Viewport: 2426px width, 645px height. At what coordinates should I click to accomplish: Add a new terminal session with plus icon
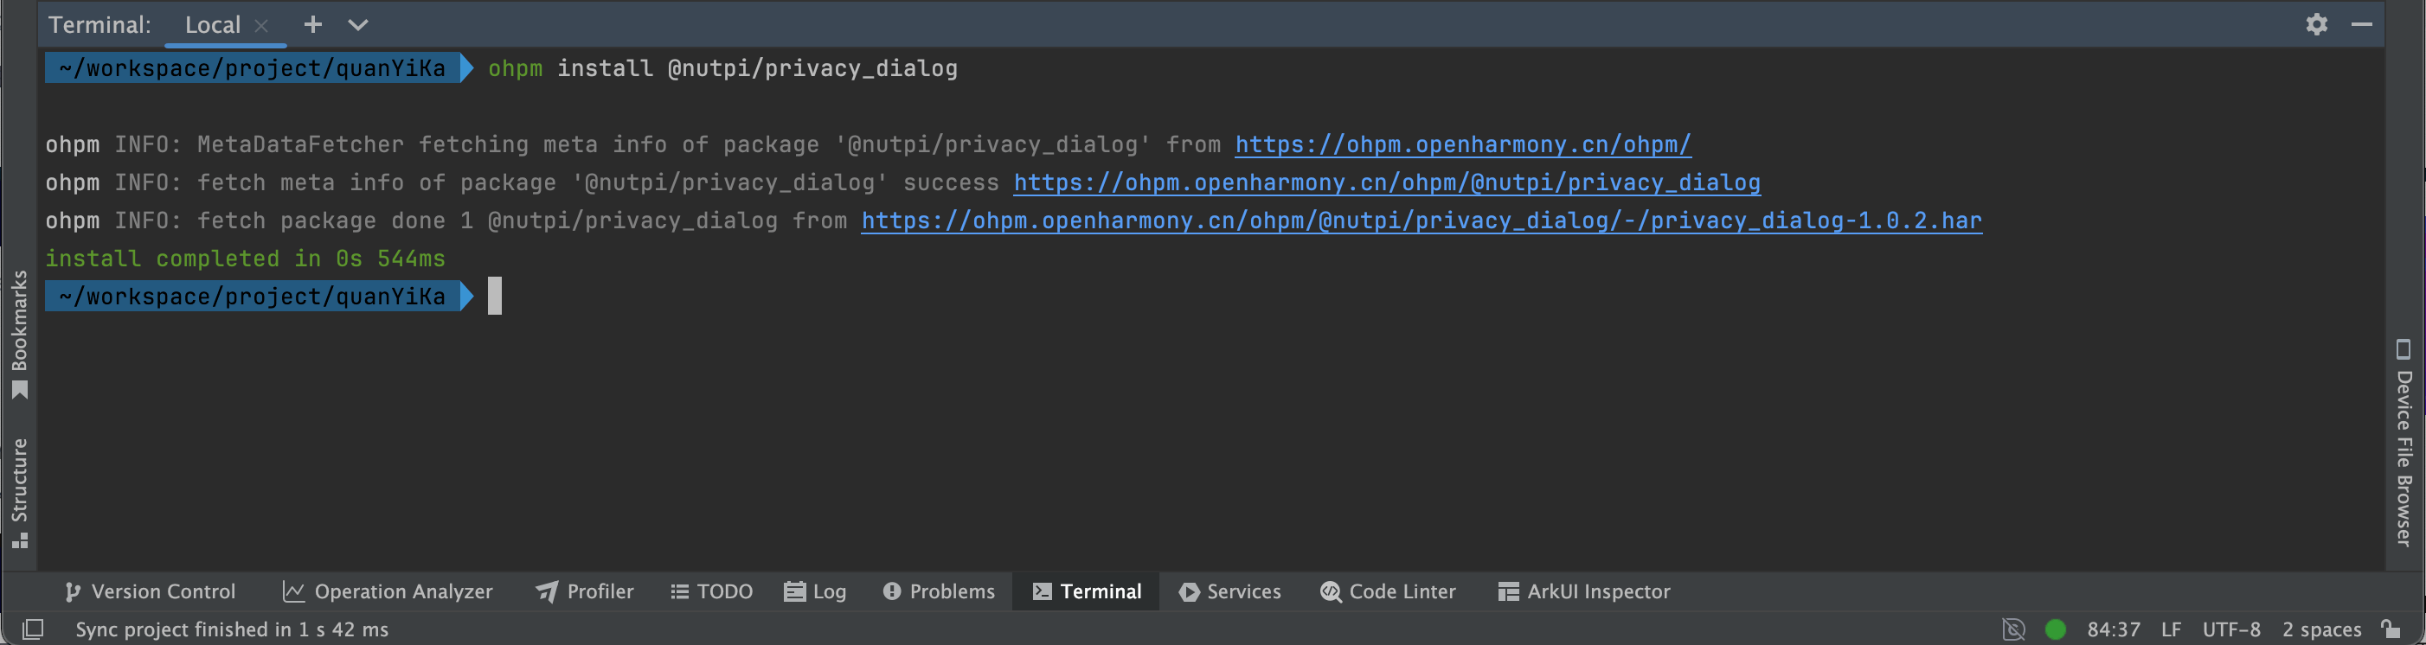312,24
